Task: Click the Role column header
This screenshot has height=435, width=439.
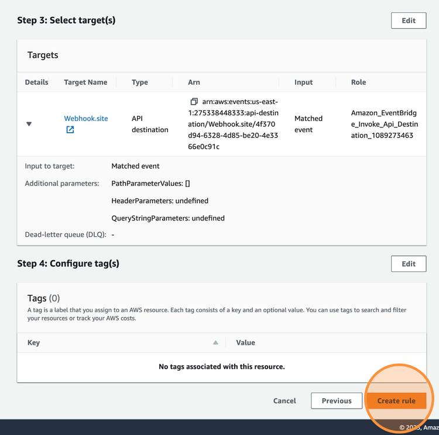Action: point(358,82)
